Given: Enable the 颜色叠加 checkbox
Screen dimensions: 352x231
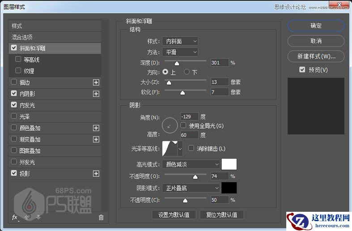Looking at the screenshot, I should [14, 128].
